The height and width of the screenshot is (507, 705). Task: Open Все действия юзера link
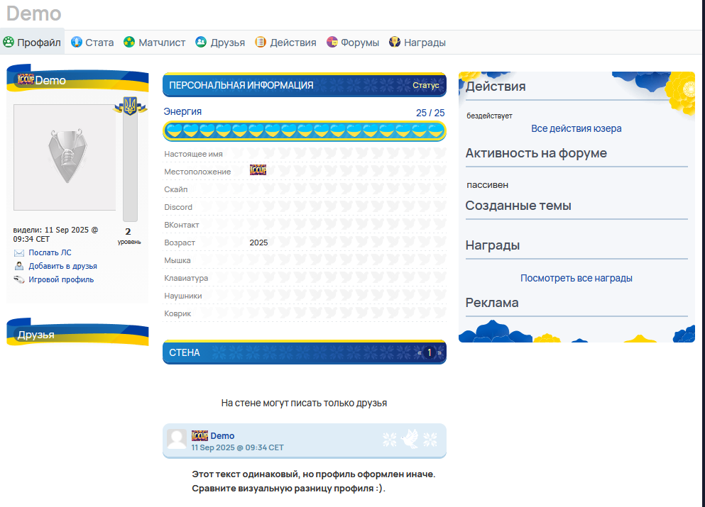point(576,128)
